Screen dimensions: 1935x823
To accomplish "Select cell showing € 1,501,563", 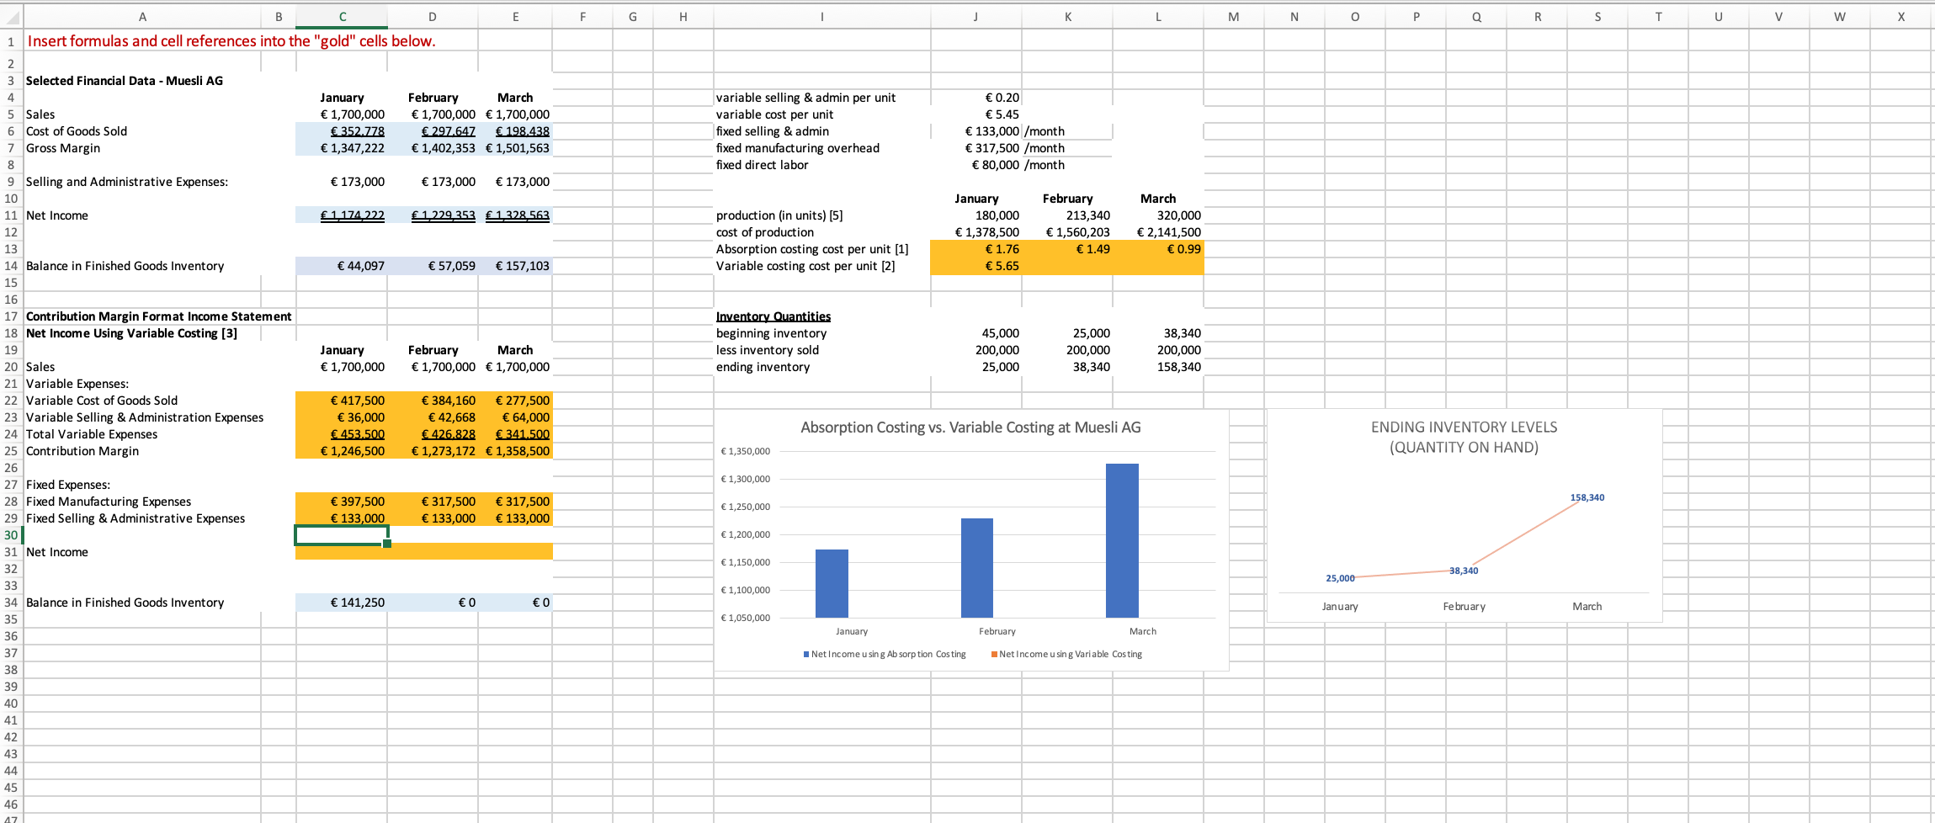I will coord(515,148).
